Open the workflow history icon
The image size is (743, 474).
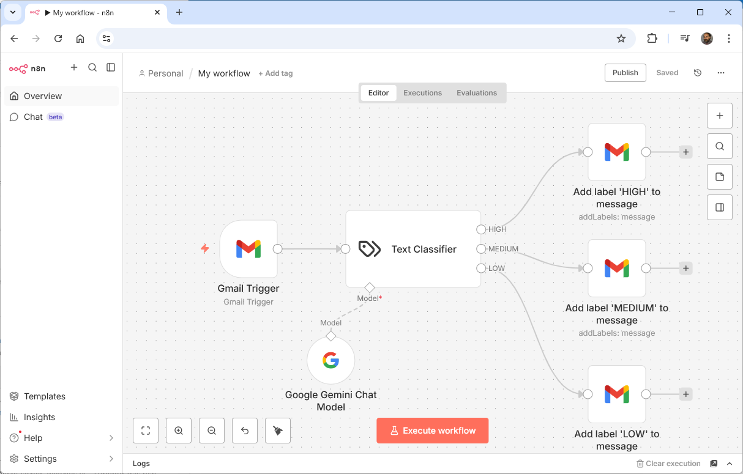[x=698, y=73]
